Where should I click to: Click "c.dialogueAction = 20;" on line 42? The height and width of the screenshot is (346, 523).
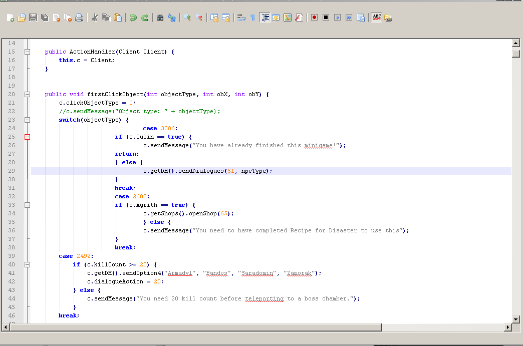click(125, 282)
